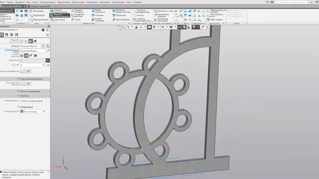Select the Уклон draft tool

coord(76,20)
